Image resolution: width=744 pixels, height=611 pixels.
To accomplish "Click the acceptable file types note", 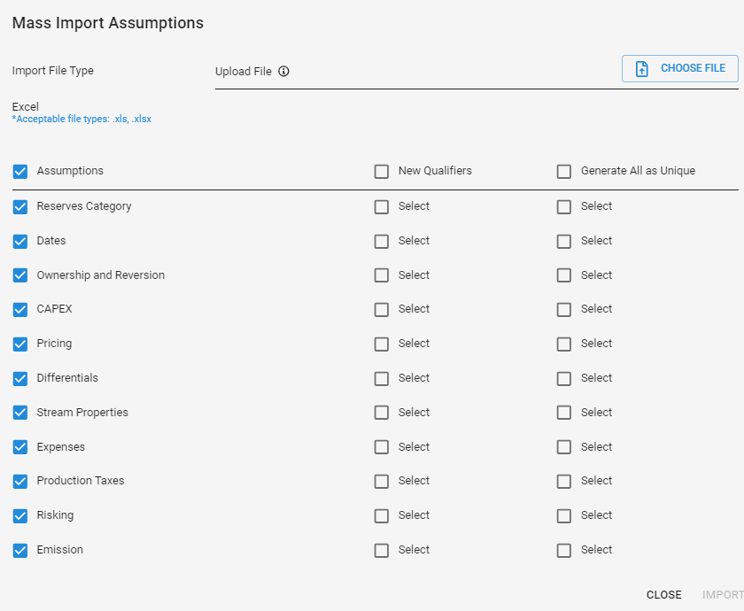I will 81,119.
